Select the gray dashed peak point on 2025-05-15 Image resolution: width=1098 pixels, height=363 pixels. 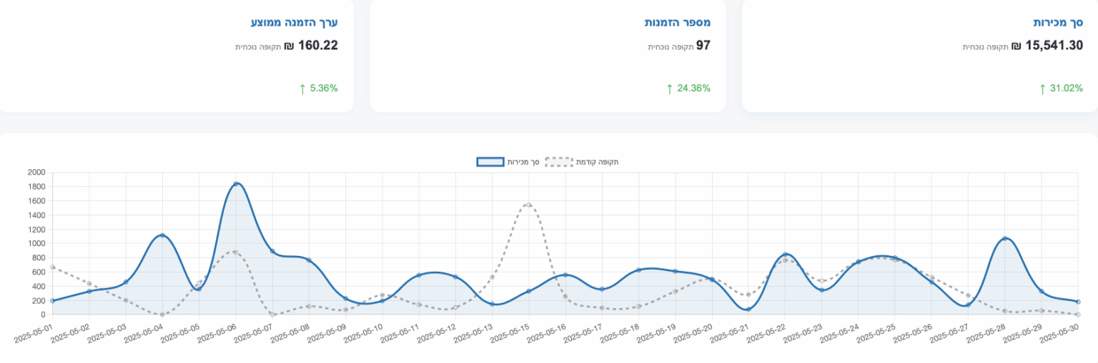click(x=528, y=204)
